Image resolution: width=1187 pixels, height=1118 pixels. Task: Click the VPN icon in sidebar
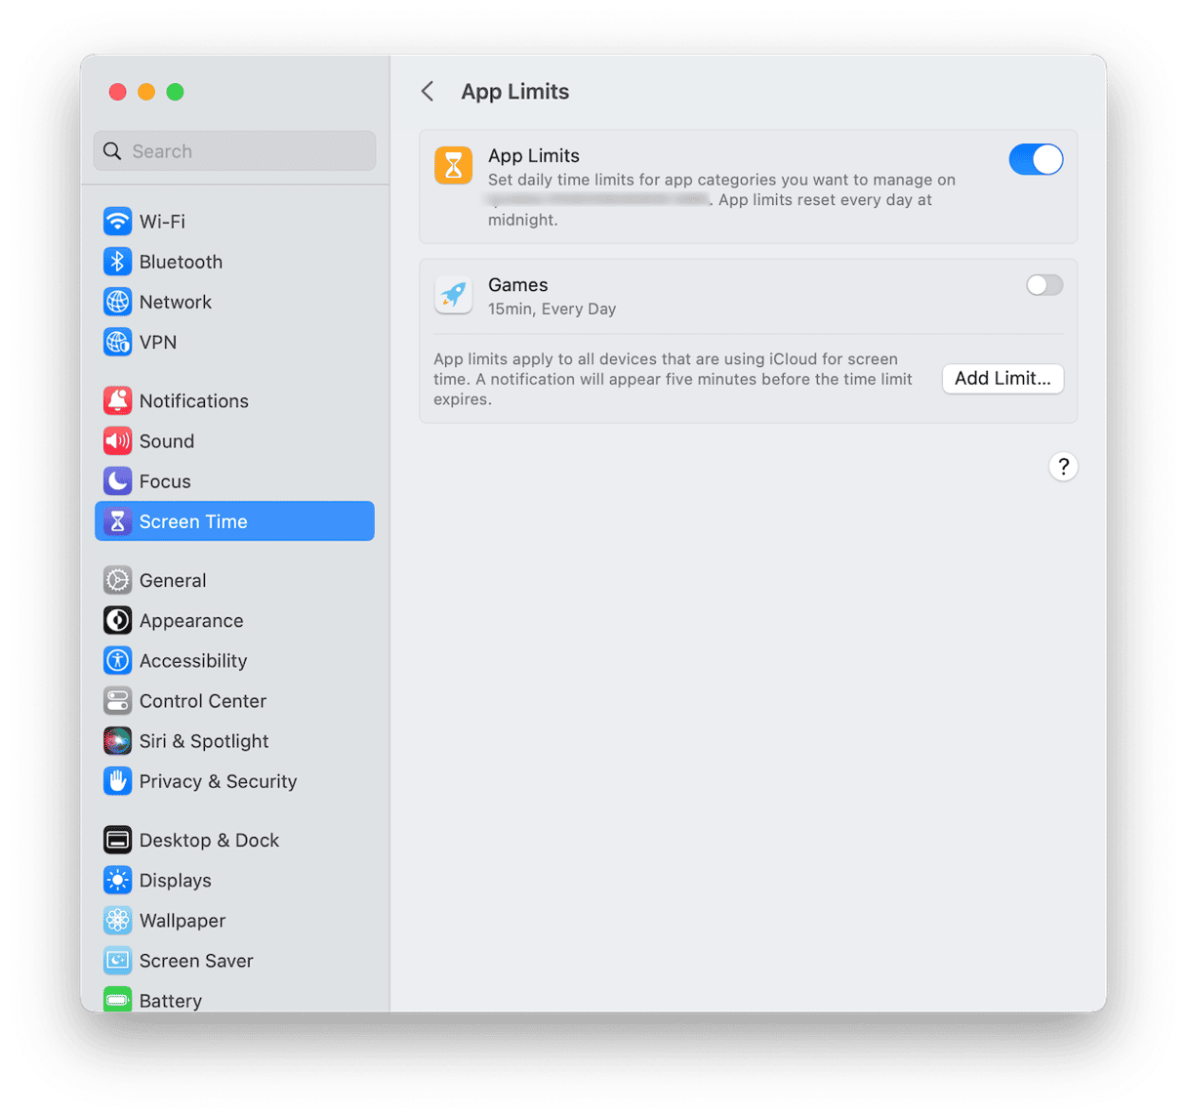117,342
